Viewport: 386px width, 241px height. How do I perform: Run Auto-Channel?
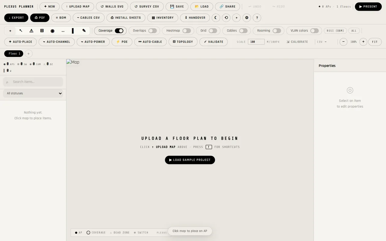coord(57,42)
